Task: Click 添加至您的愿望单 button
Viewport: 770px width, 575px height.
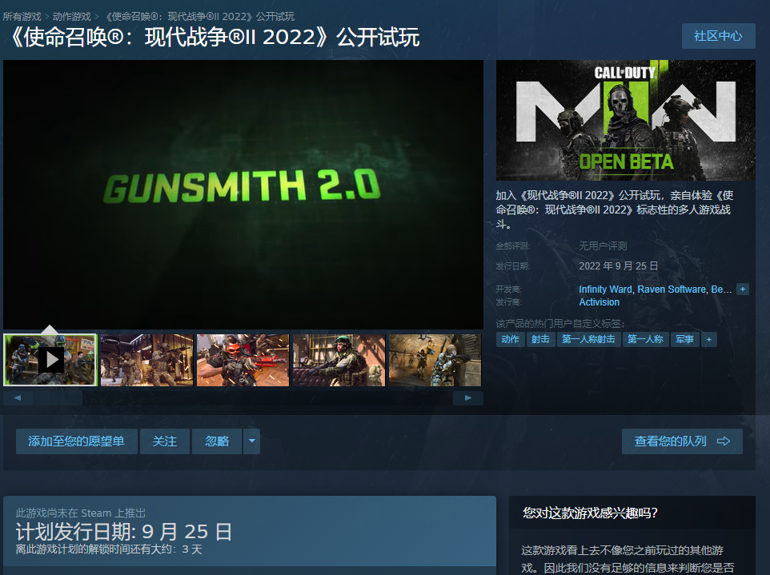Action: coord(76,441)
